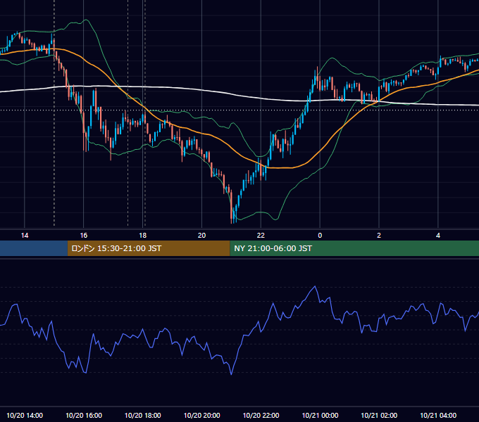Screen dimensions: 479x422
Task: Click the 10/20 20:00 date label
Action: 201,415
